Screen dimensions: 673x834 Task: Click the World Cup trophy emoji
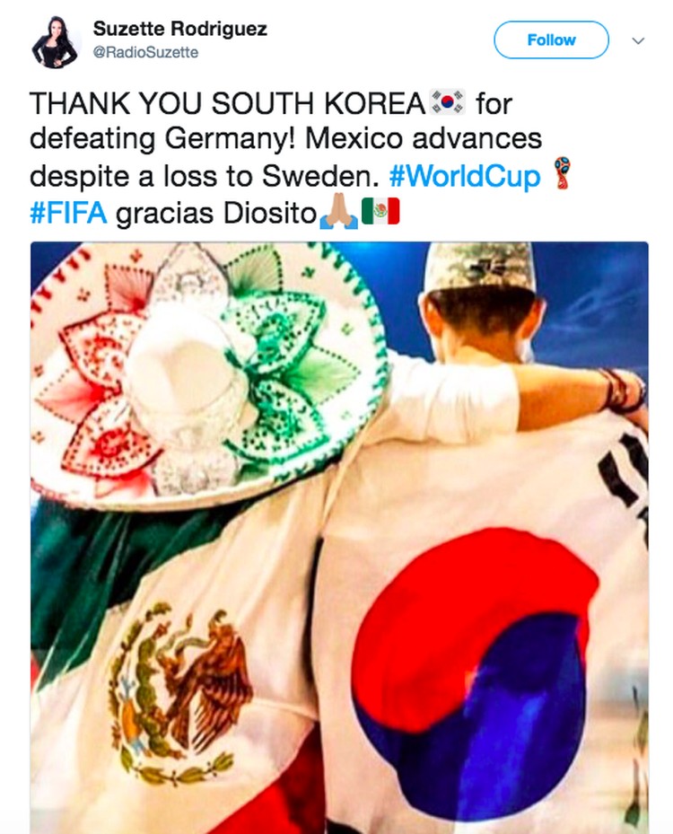pyautogui.click(x=562, y=173)
